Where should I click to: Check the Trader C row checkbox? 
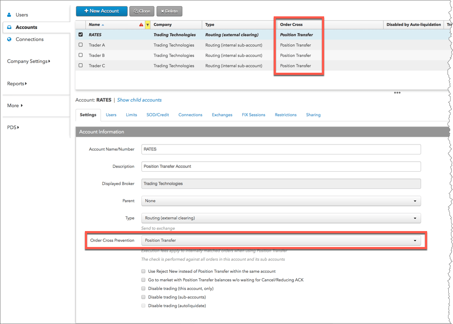coord(81,65)
